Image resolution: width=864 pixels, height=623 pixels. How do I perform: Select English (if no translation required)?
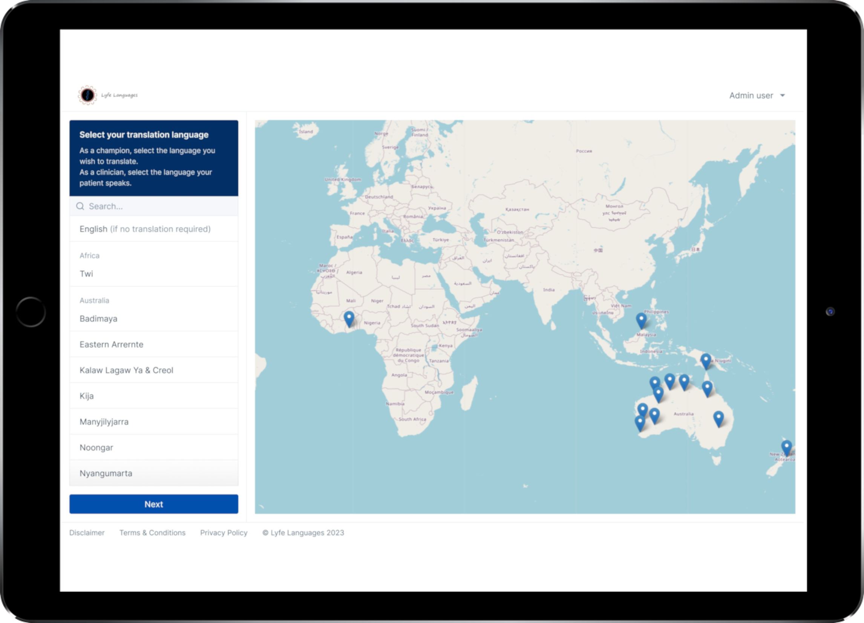(x=145, y=229)
